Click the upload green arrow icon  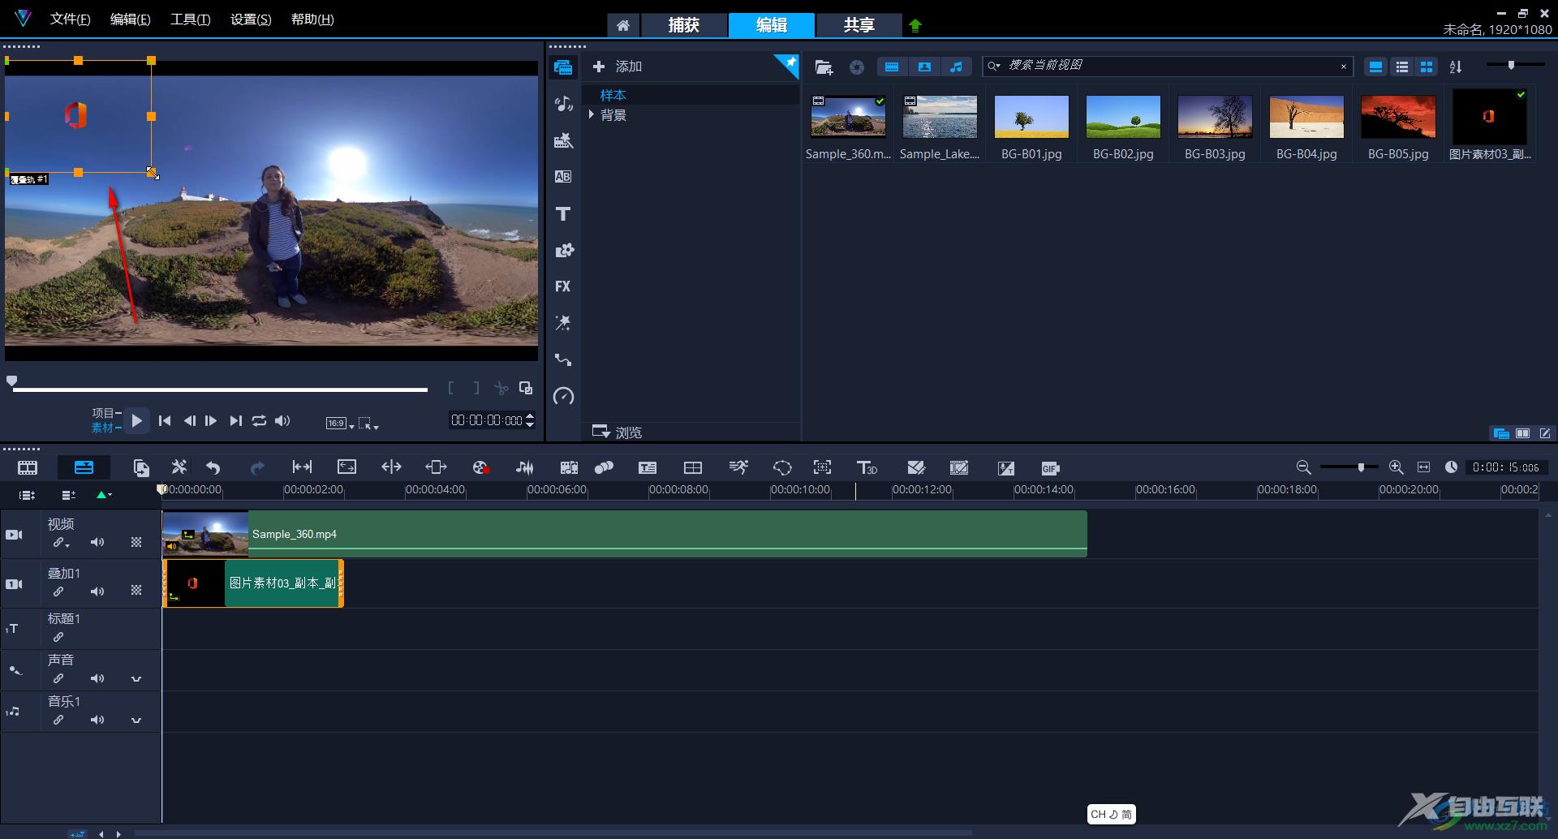coord(915,25)
